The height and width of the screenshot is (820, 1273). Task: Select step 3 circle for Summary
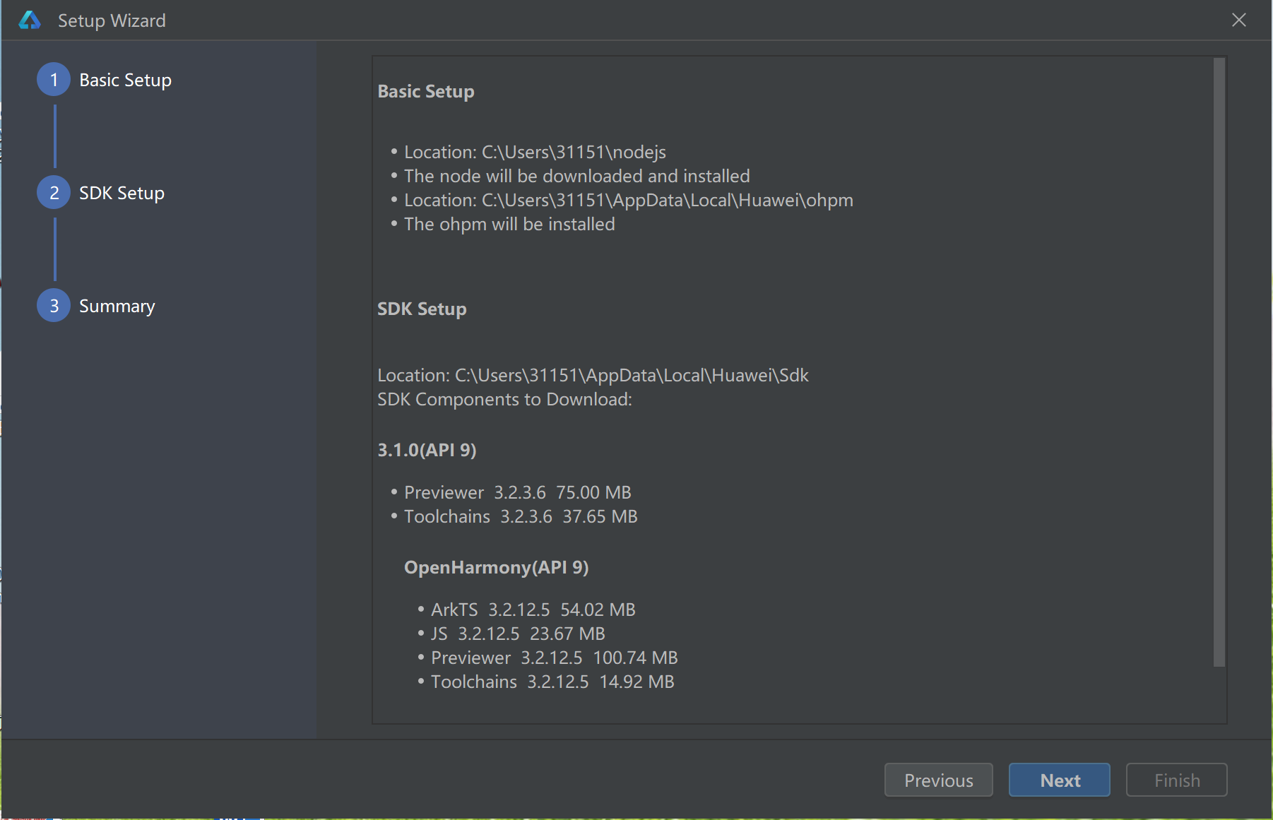coord(54,306)
